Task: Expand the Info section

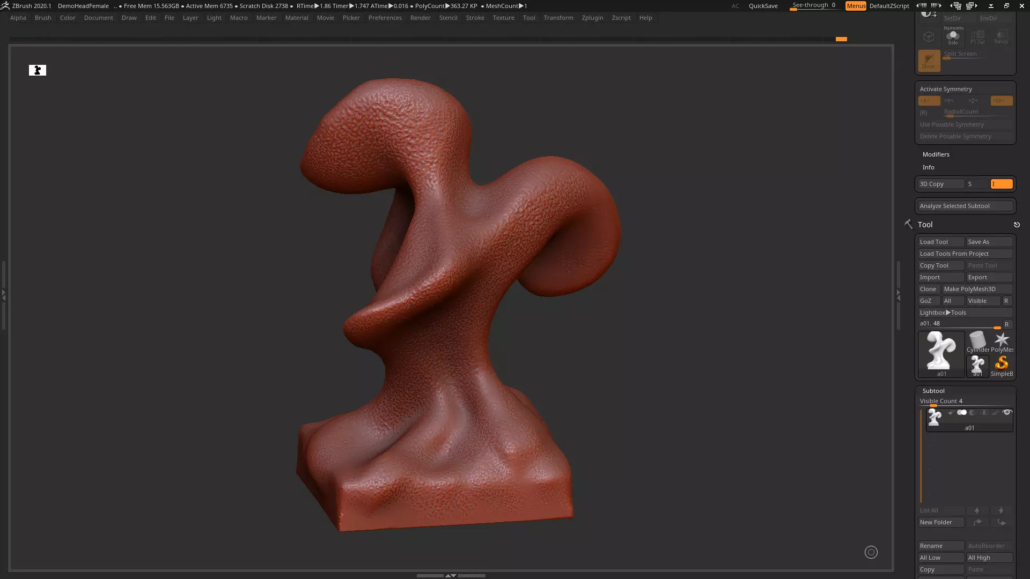Action: tap(928, 167)
